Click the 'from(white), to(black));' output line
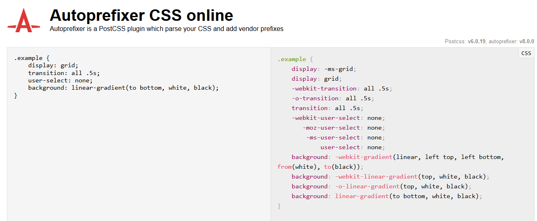 pos(320,167)
